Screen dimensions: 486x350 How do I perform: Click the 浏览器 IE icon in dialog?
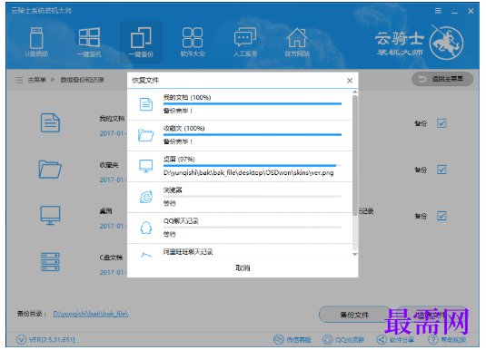coord(146,197)
